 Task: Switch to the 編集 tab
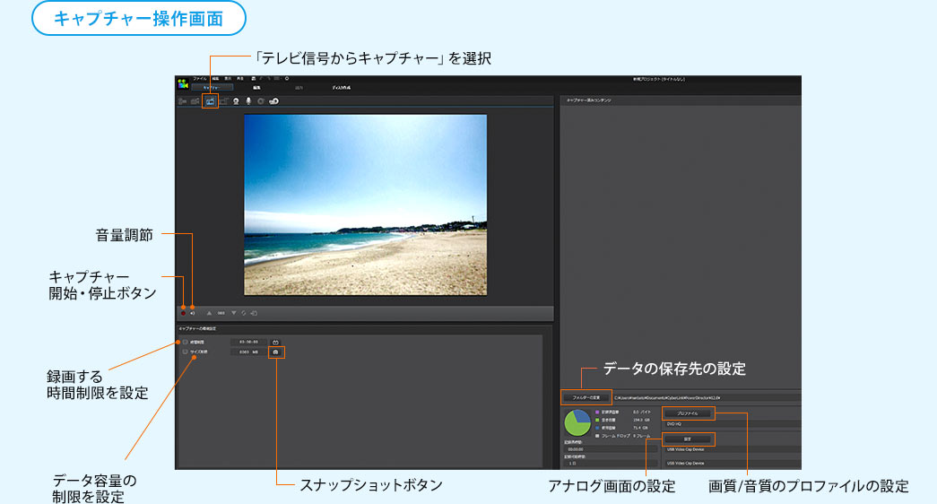(x=256, y=88)
